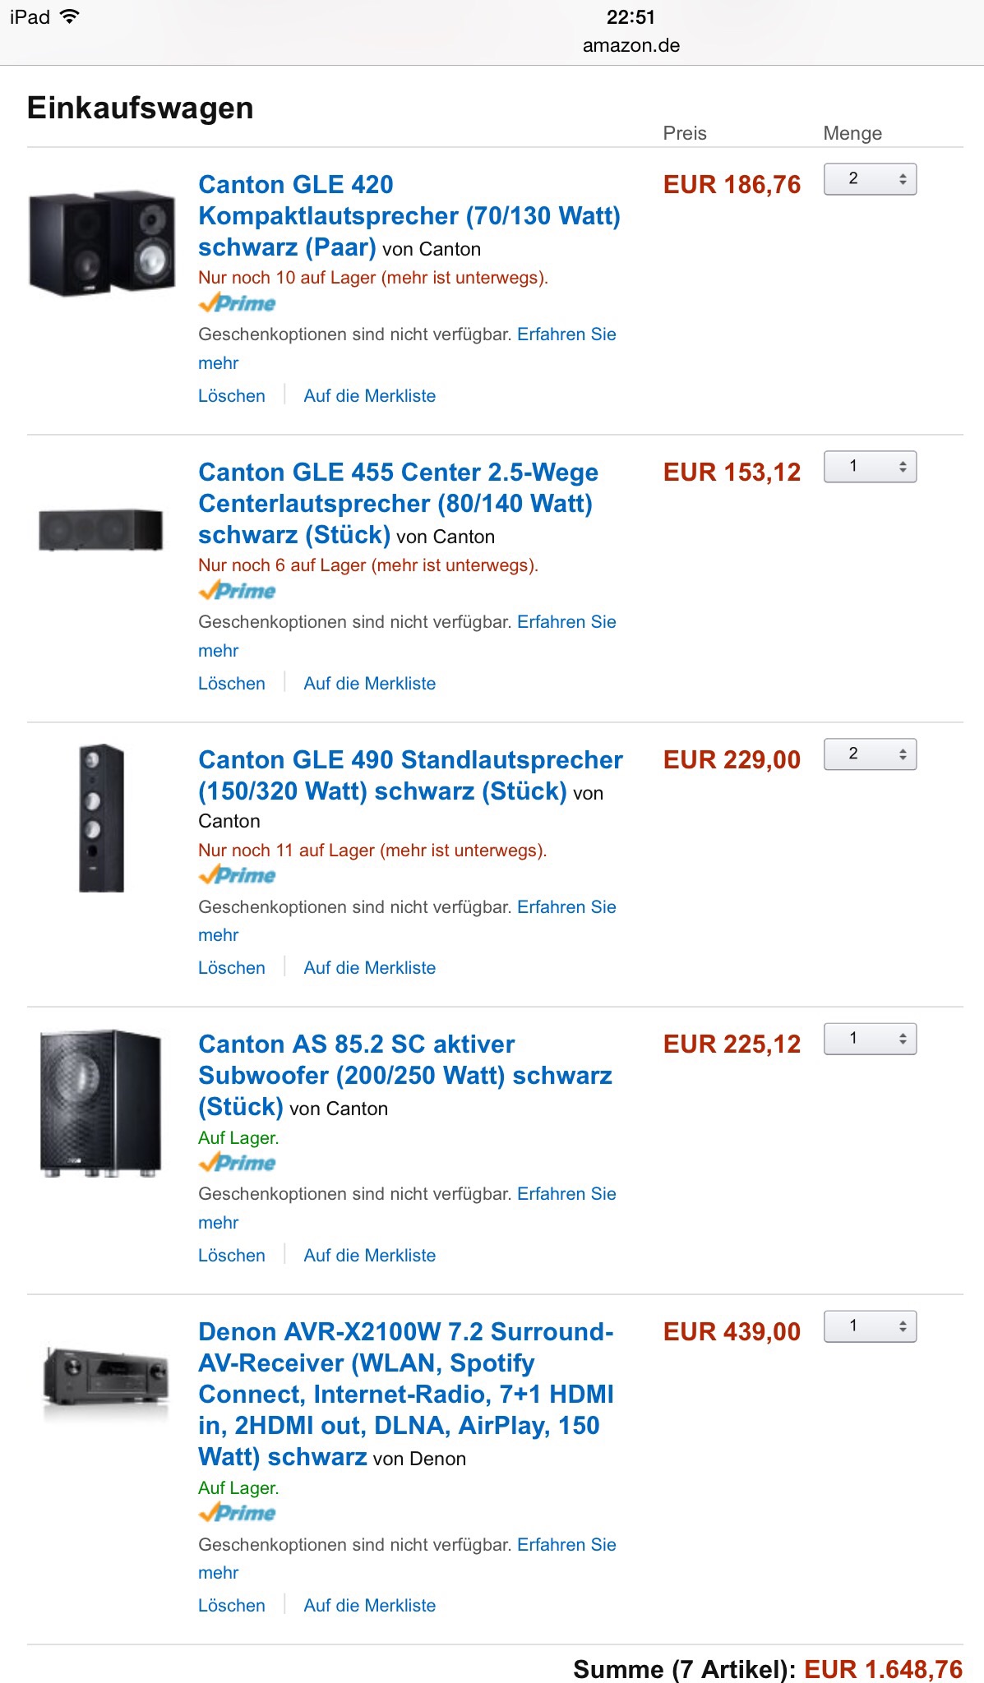This screenshot has width=984, height=1683.
Task: Open quantity selector for GLE 490 Standlautsprecher
Action: [x=870, y=754]
